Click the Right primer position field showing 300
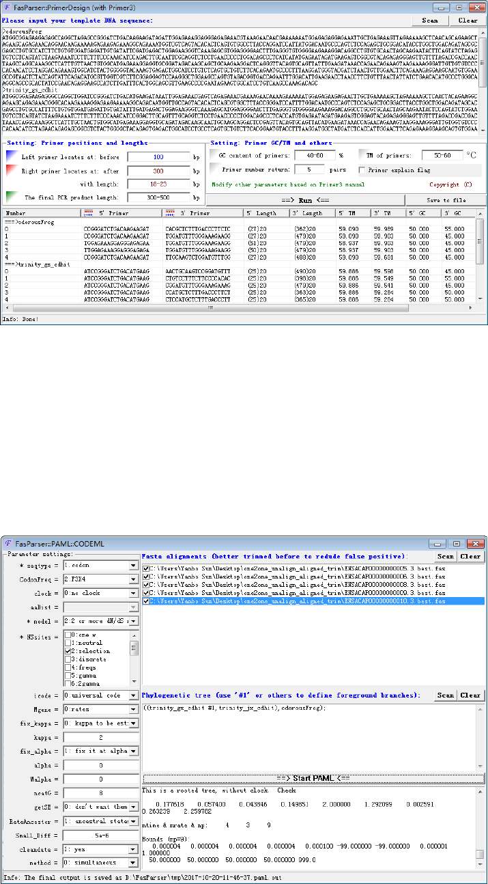Image resolution: width=488 pixels, height=884 pixels. click(x=159, y=171)
